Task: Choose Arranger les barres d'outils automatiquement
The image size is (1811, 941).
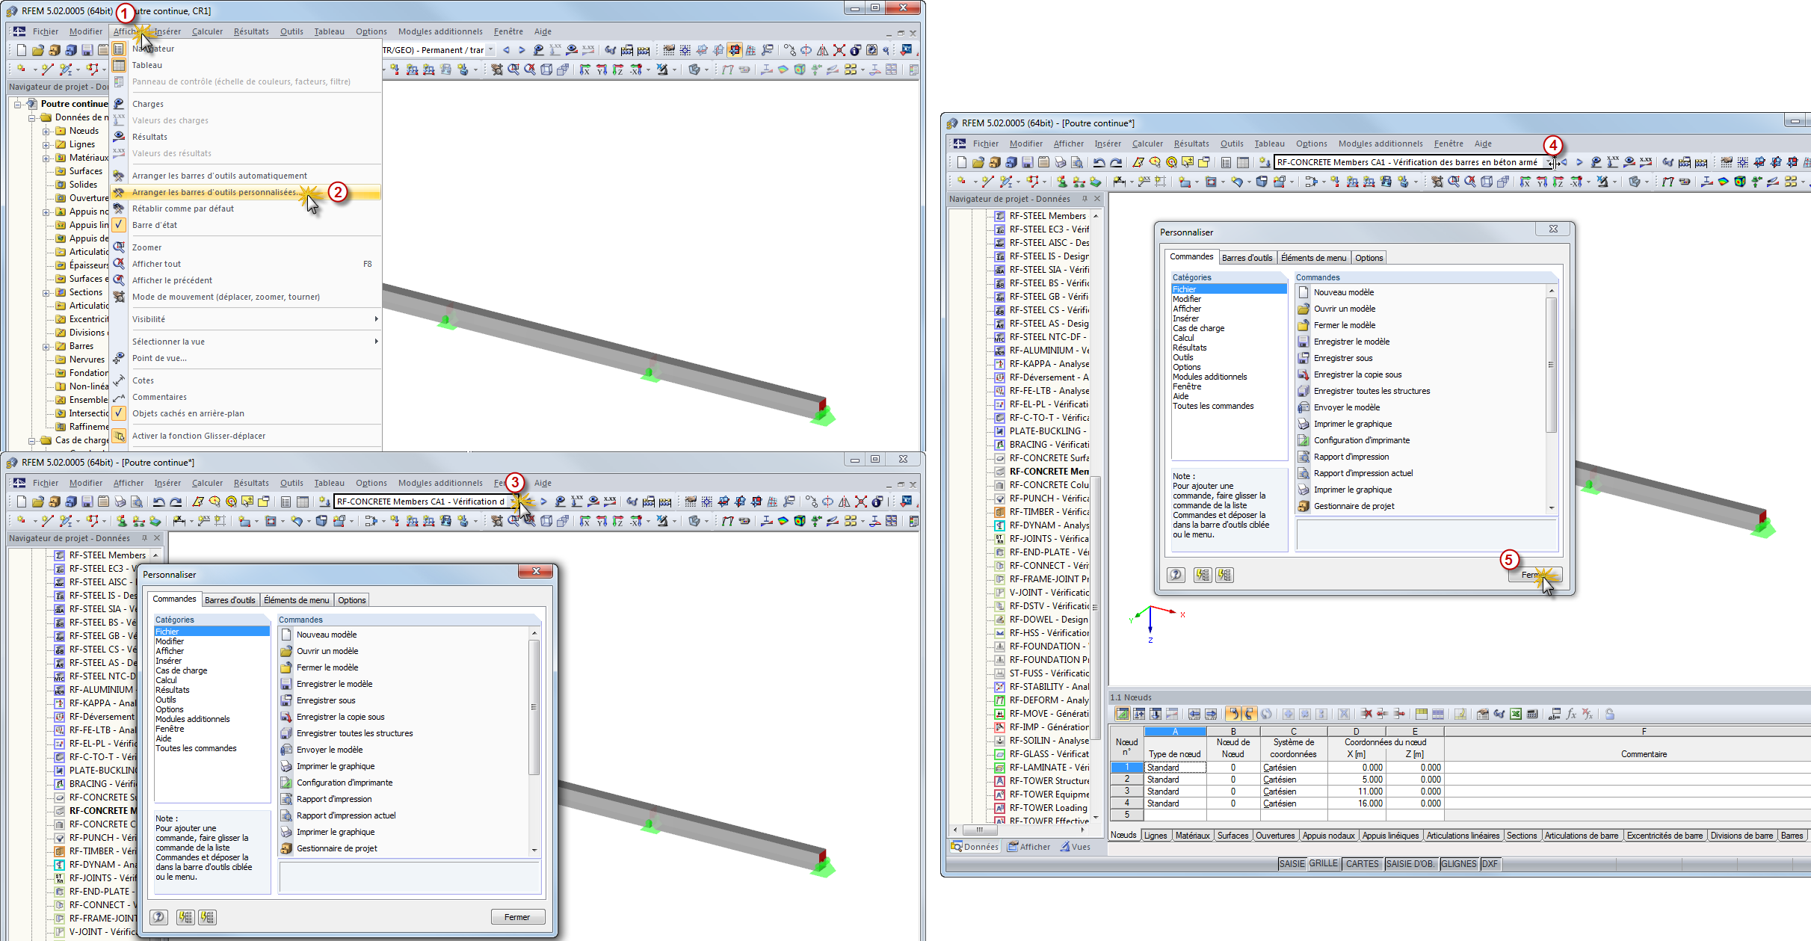Action: [x=219, y=176]
